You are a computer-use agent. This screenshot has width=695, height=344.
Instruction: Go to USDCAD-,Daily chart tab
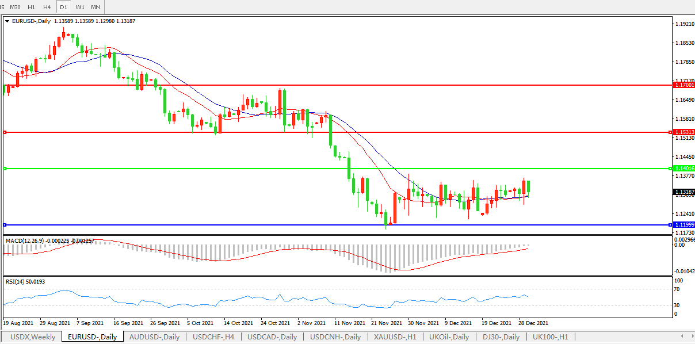point(272,337)
